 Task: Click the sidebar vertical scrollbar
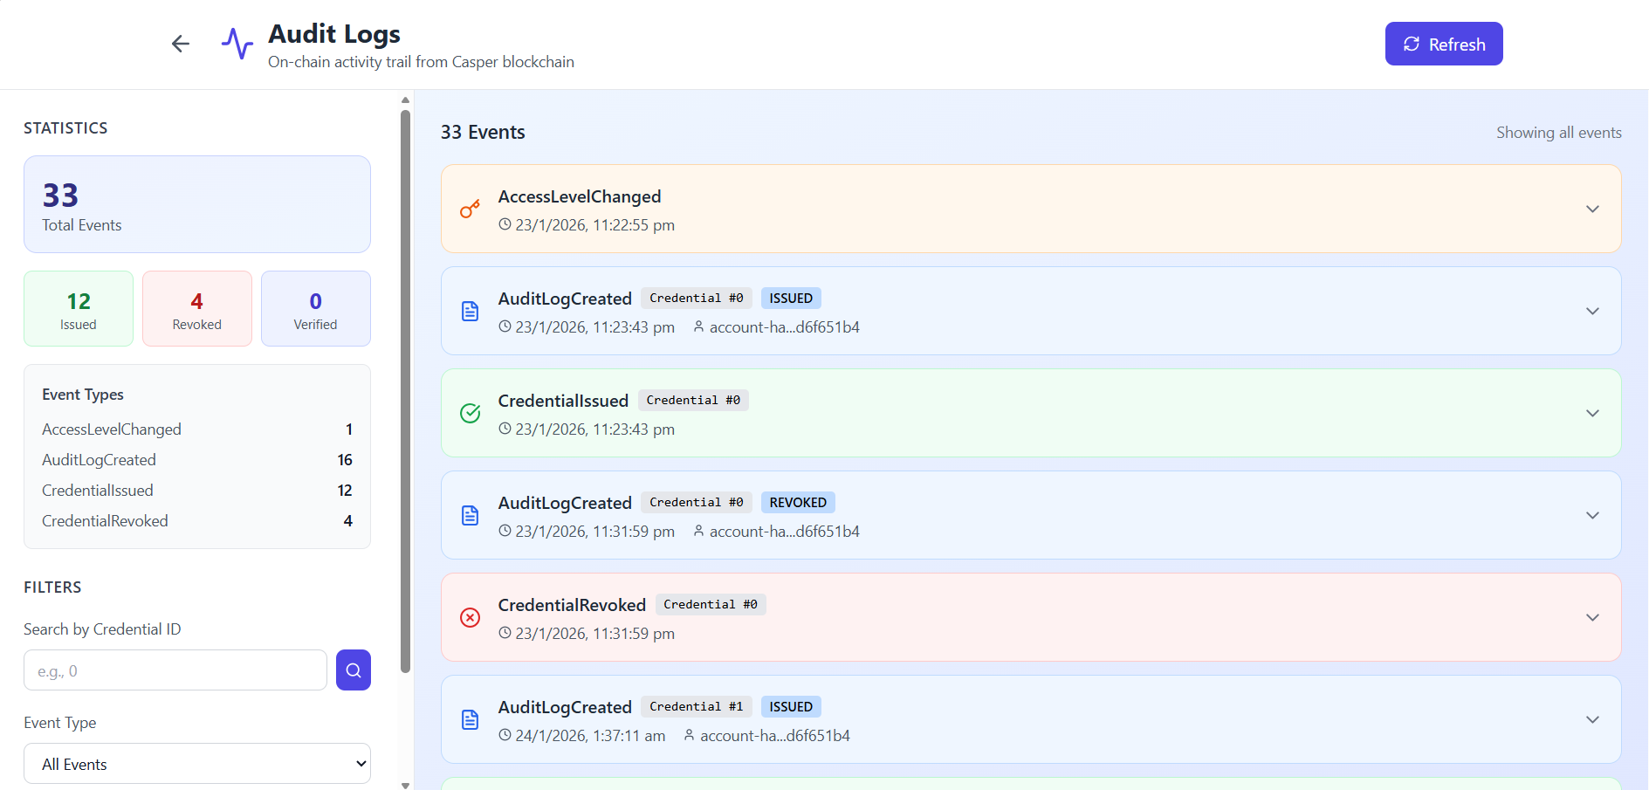(405, 391)
